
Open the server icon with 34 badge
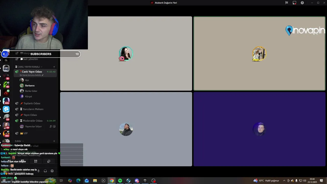[6, 125]
